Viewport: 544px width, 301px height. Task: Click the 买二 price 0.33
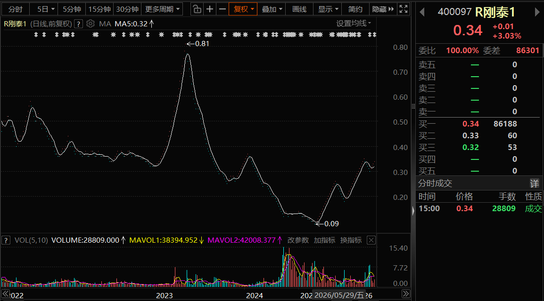470,135
